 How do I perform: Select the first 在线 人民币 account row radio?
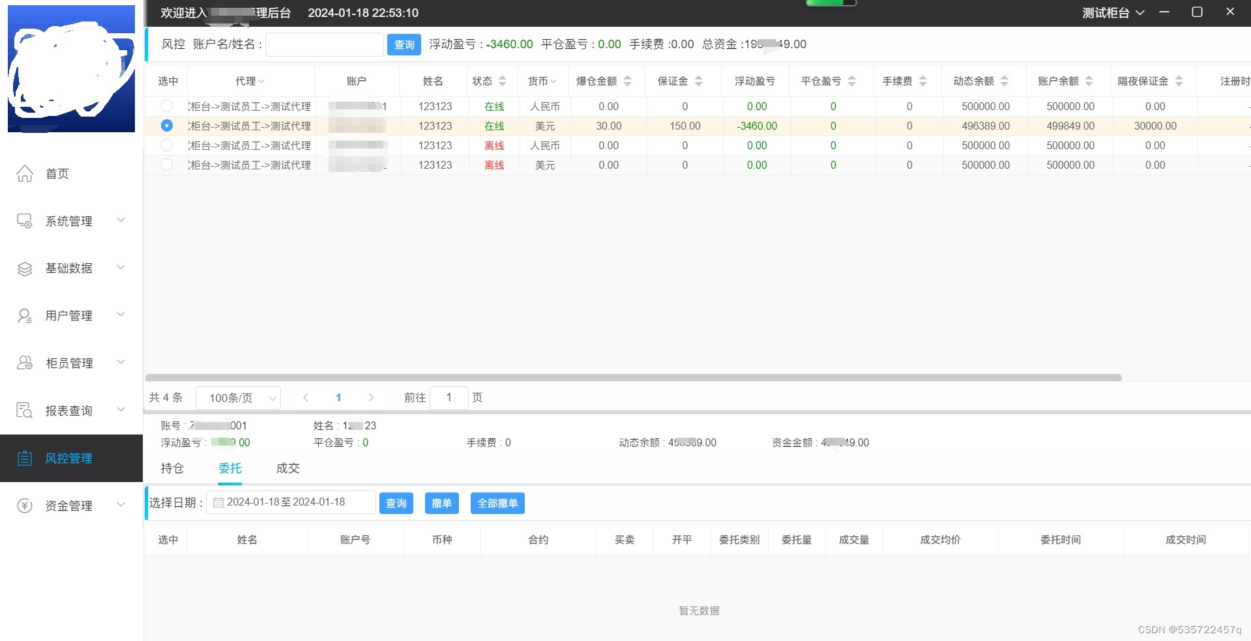[167, 106]
